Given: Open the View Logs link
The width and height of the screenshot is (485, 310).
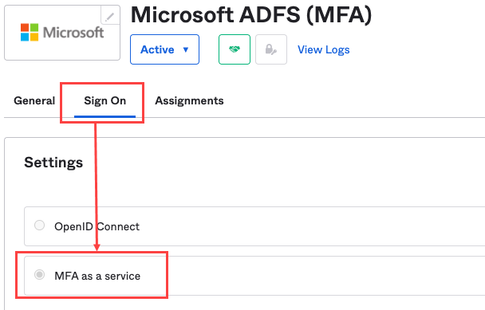Looking at the screenshot, I should pyautogui.click(x=324, y=49).
